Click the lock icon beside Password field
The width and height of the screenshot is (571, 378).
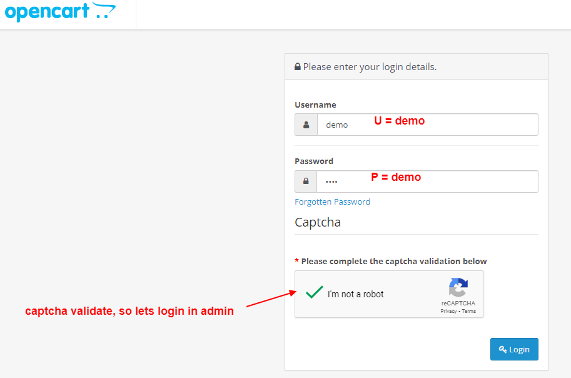click(x=306, y=181)
